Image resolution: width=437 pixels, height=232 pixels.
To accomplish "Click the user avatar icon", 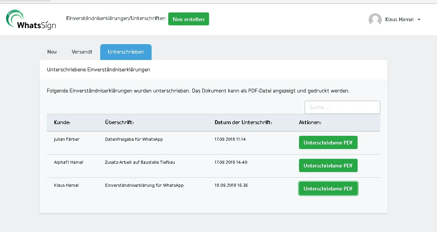I will point(375,20).
